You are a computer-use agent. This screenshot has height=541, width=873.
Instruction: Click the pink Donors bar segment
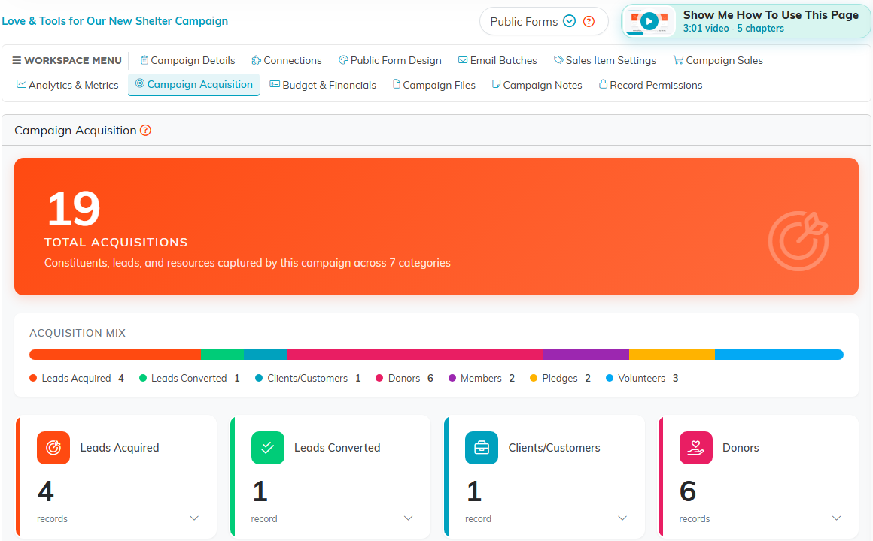[x=415, y=355]
